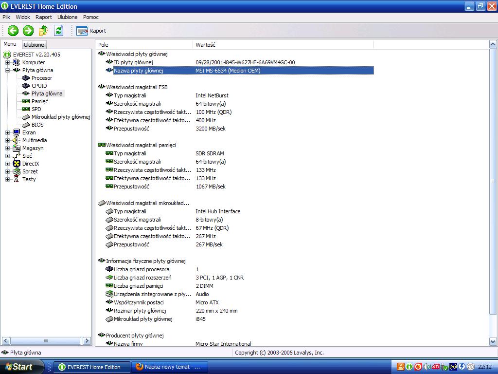Click the system clock showing 22:12
The width and height of the screenshot is (498, 374).
(x=485, y=367)
